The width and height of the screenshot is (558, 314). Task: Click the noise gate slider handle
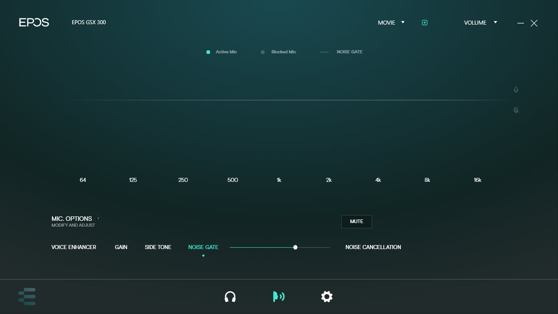[x=295, y=247]
